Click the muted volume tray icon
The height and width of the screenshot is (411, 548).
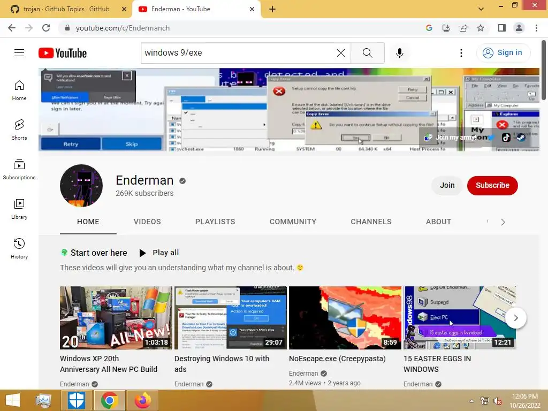[x=498, y=401]
